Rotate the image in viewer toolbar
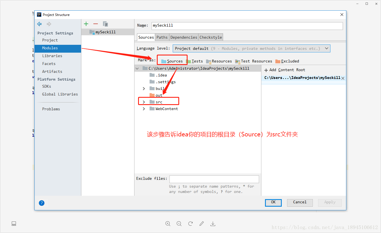 click(190, 223)
